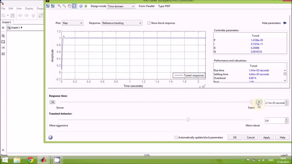Select Simulink zoom tool in left palette
Screen dimensions: 292x164
click(3, 36)
